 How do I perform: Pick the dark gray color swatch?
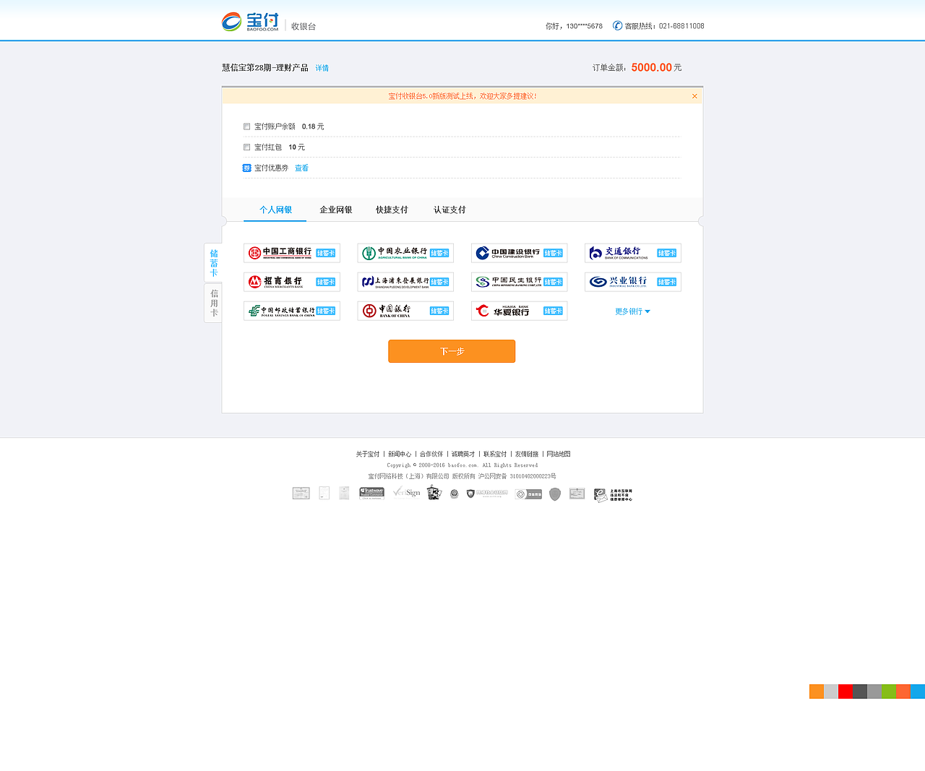[x=860, y=692]
